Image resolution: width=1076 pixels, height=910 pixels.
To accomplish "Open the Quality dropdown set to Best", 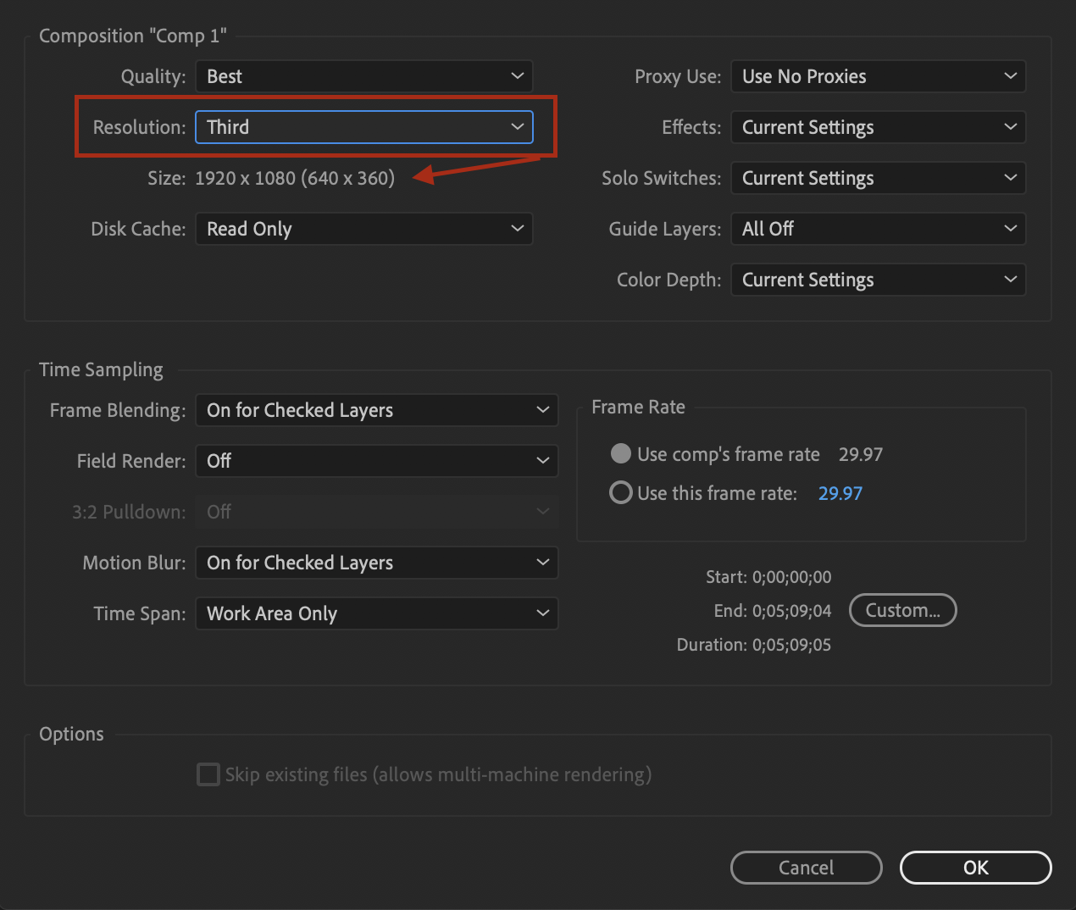I will pyautogui.click(x=363, y=76).
